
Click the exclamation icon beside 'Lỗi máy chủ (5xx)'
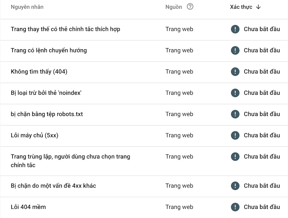pyautogui.click(x=235, y=135)
